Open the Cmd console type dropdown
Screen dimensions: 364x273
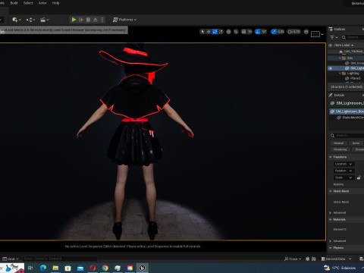tap(11, 259)
